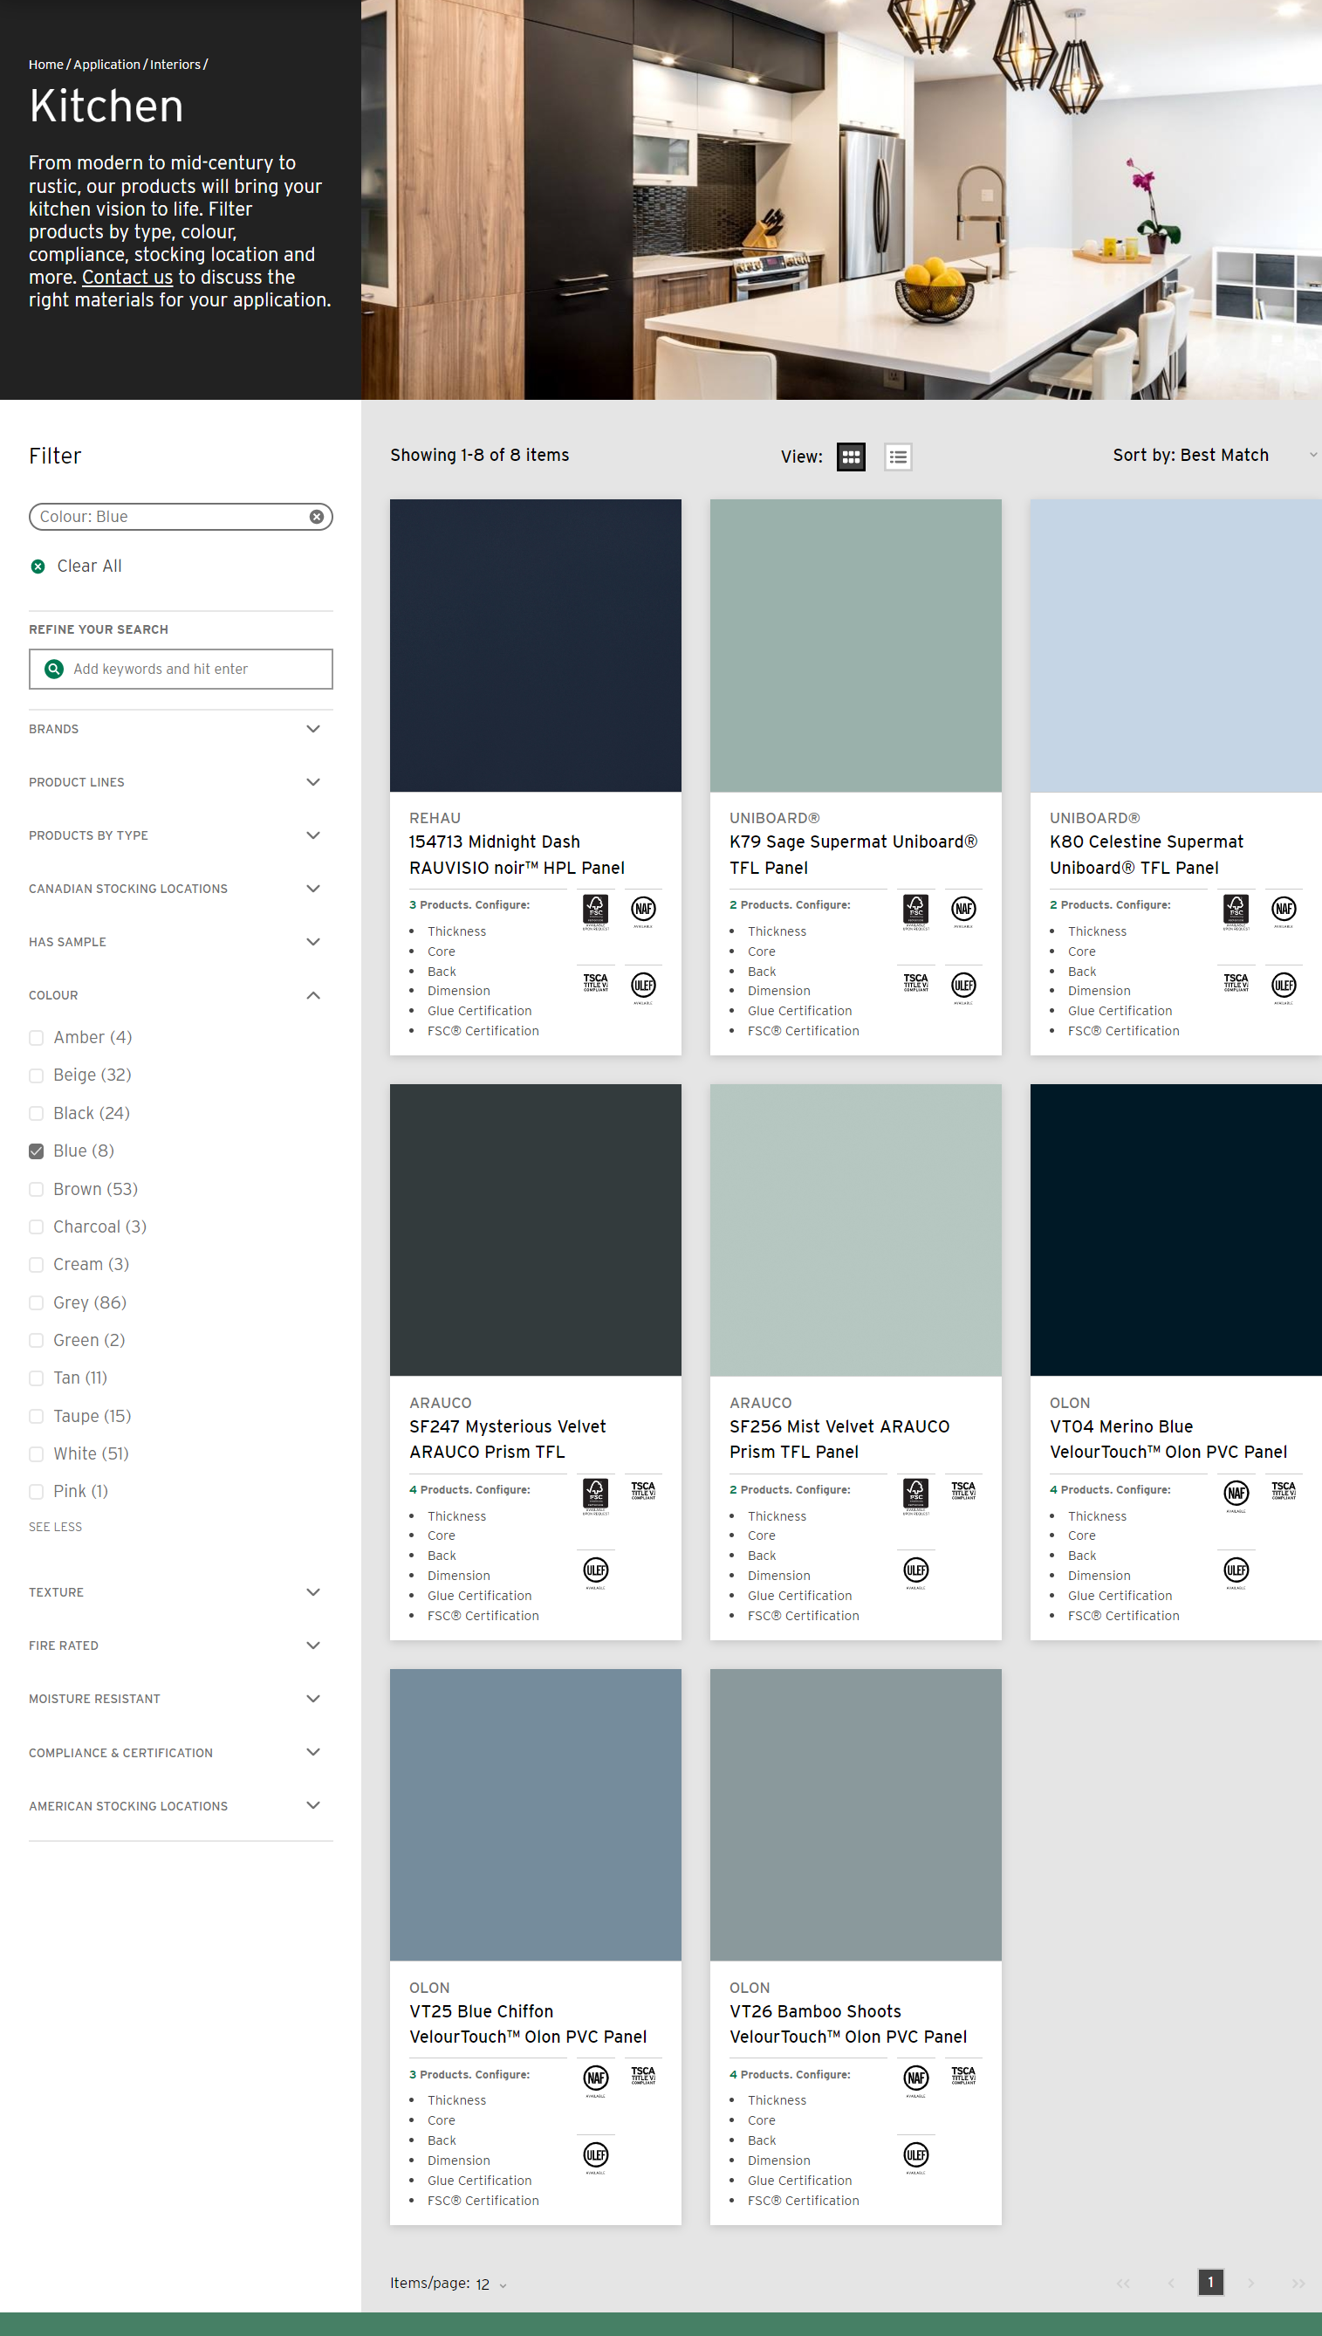Check the White (51) colour filter

(x=37, y=1454)
